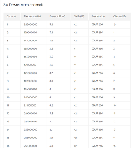Click the 3.0 Downstream channels heading
The width and height of the screenshot is (134, 148).
[23, 5]
